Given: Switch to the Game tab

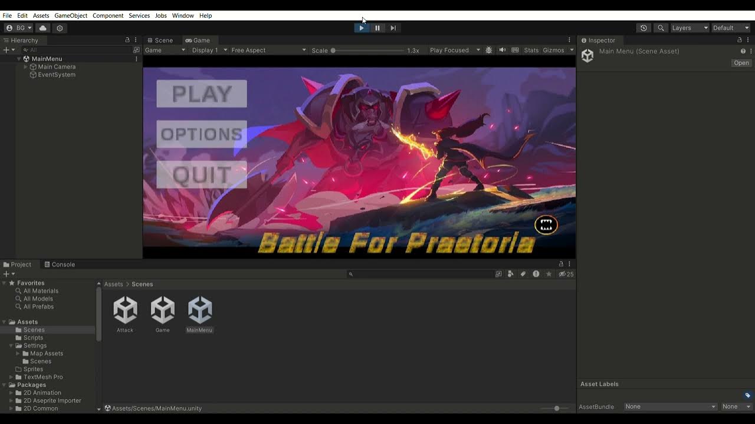Looking at the screenshot, I should point(198,40).
